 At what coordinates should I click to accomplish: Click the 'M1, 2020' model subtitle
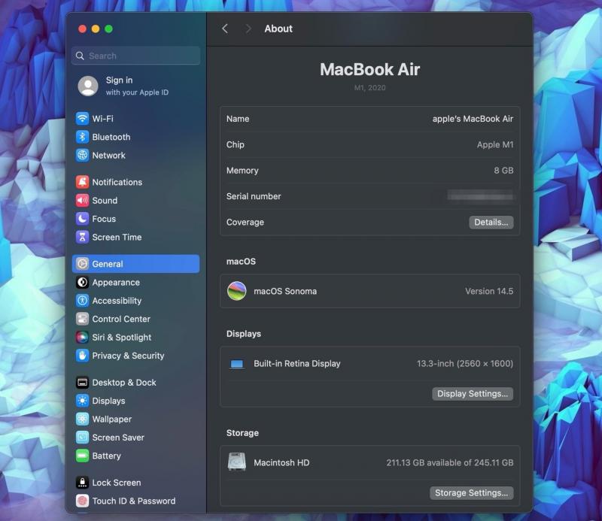pyautogui.click(x=369, y=87)
